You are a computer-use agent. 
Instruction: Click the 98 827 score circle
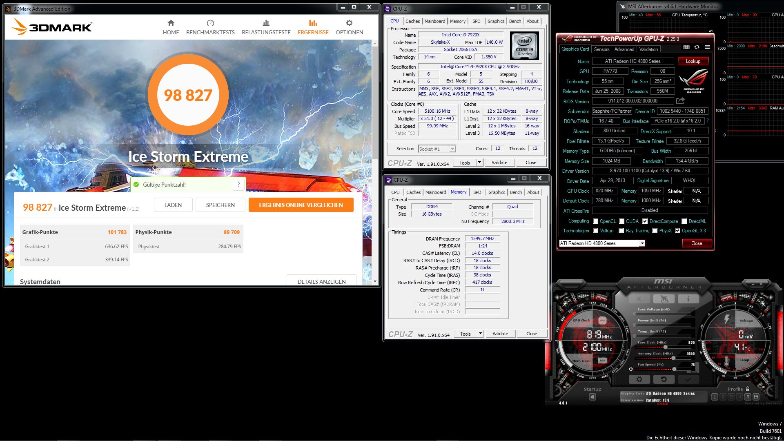coord(188,95)
